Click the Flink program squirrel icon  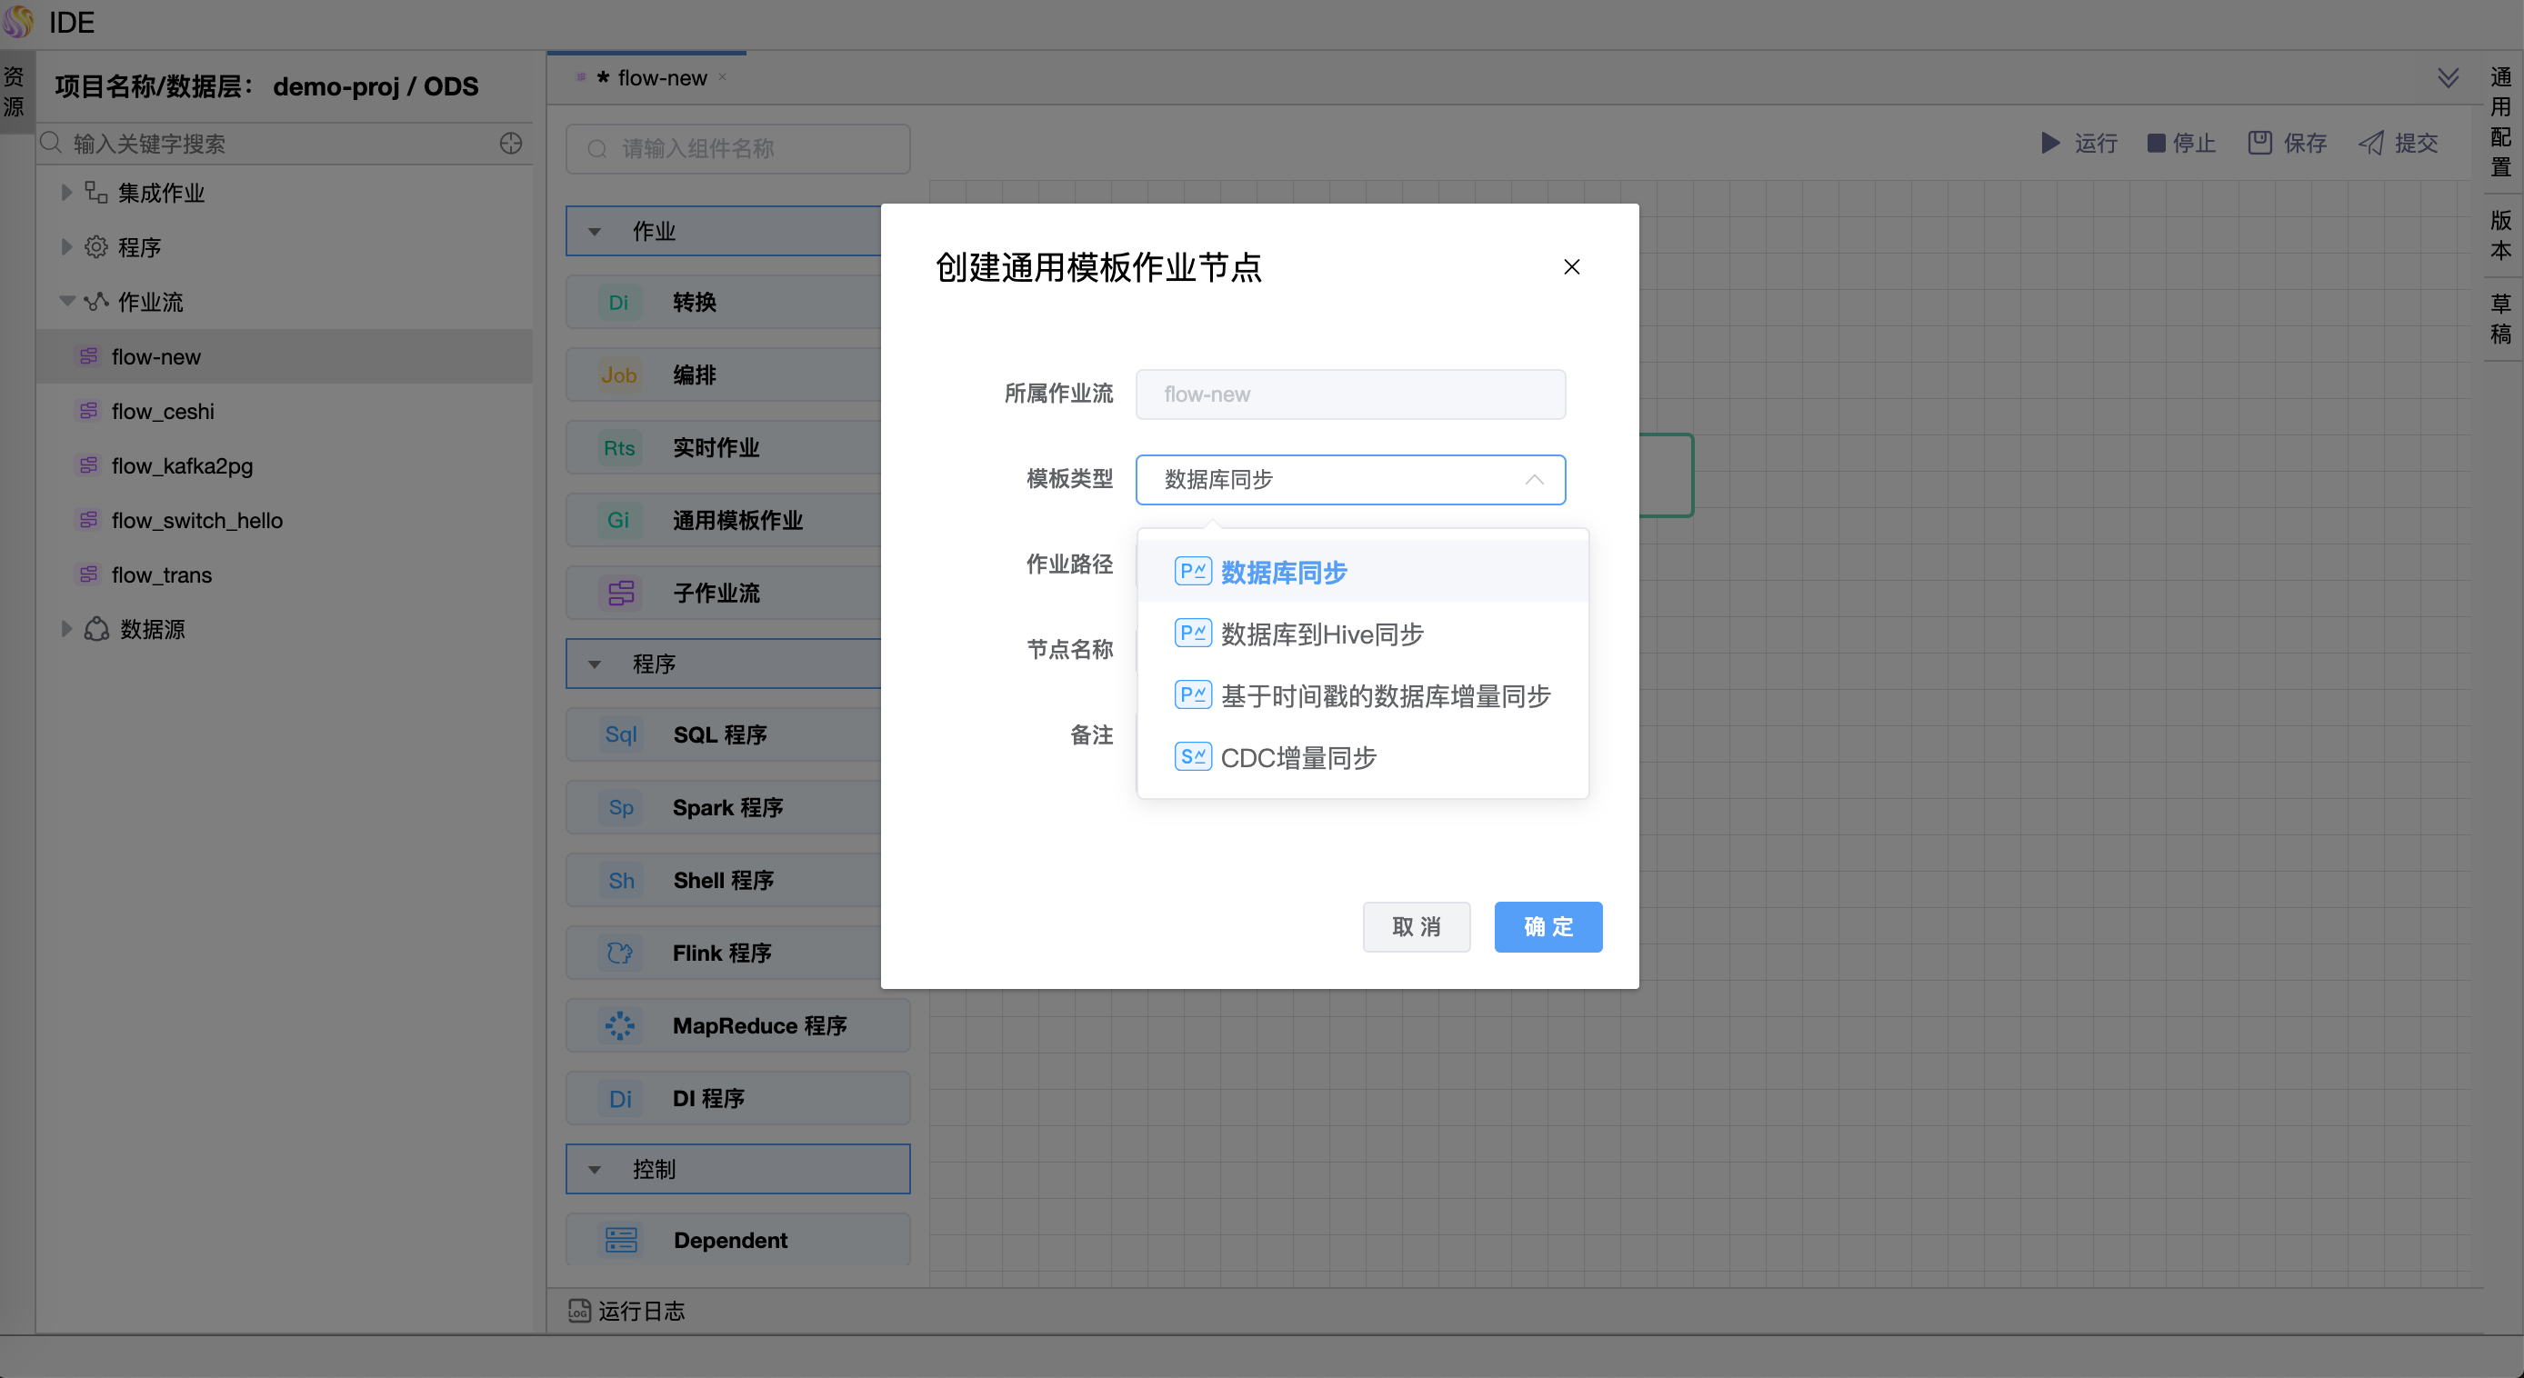pyautogui.click(x=619, y=952)
